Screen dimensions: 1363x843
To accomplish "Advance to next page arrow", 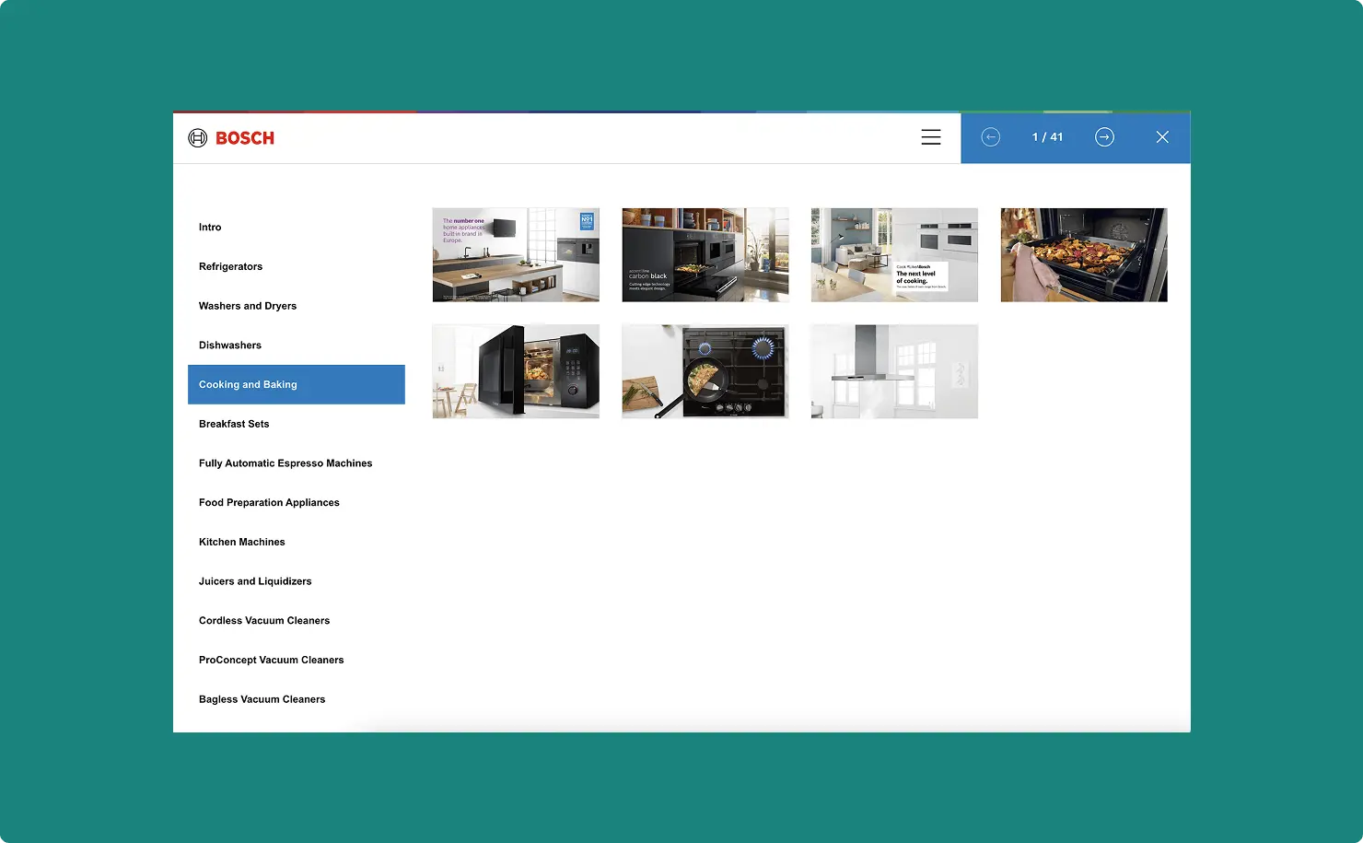I will (1104, 137).
